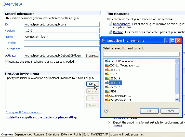This screenshot has height=137, width=185.
Task: Click the execution environments list box in Overview
Action: point(45,95)
